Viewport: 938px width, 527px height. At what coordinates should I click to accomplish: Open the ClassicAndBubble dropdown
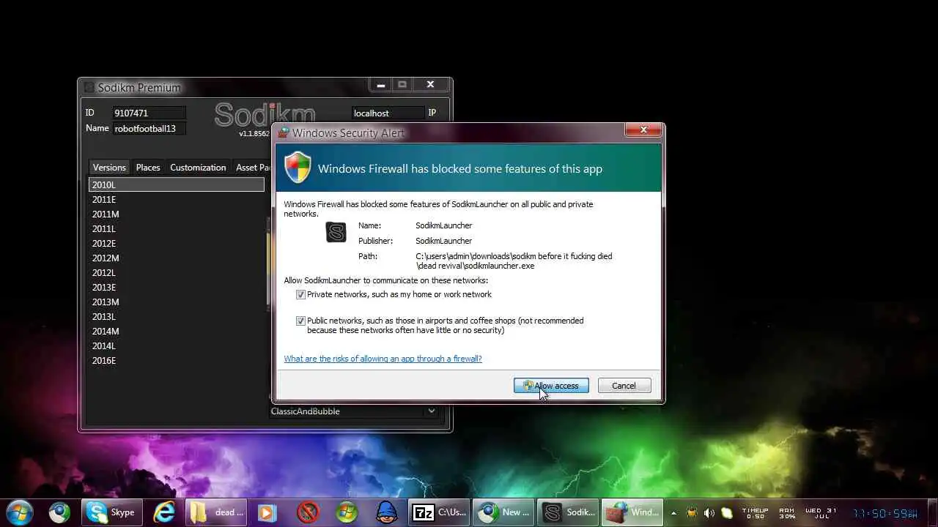coord(355,411)
